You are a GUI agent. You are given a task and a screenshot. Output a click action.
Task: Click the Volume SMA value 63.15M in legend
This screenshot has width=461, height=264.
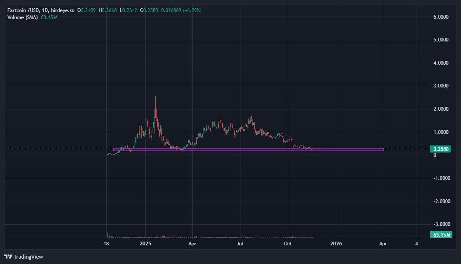49,17
